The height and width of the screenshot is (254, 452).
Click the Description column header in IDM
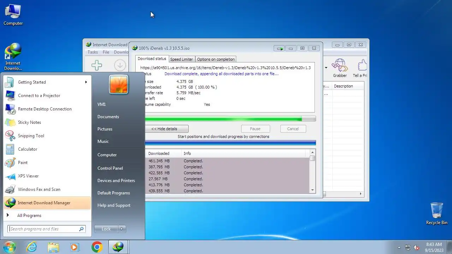coord(348,86)
